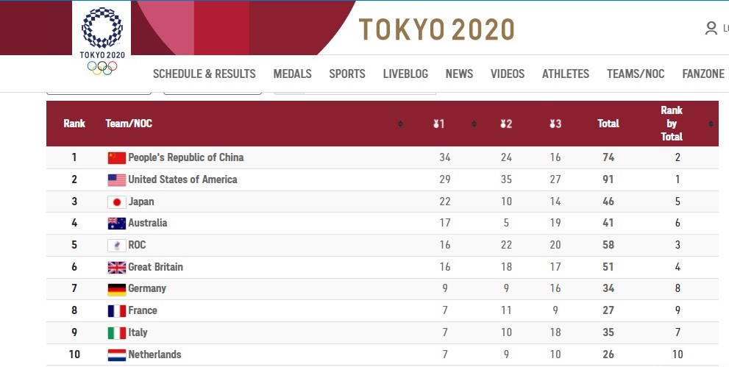Open the Fanzone menu item

[703, 74]
